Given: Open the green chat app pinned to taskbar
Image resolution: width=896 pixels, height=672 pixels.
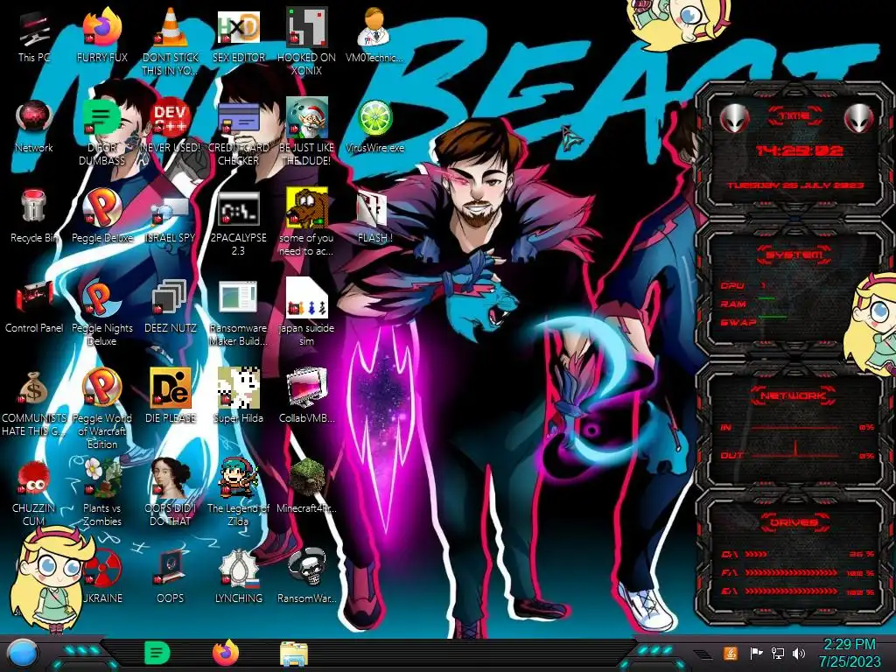Looking at the screenshot, I should pos(157,654).
